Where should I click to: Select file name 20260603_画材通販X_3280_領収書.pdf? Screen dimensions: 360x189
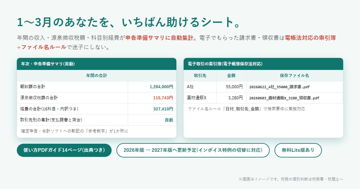(284, 98)
